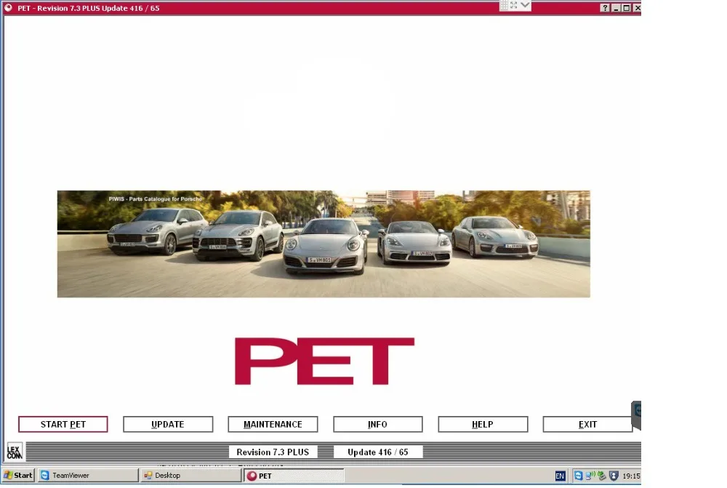Click the grid icon in the remote toolbar
This screenshot has width=727, height=488.
tap(504, 5)
